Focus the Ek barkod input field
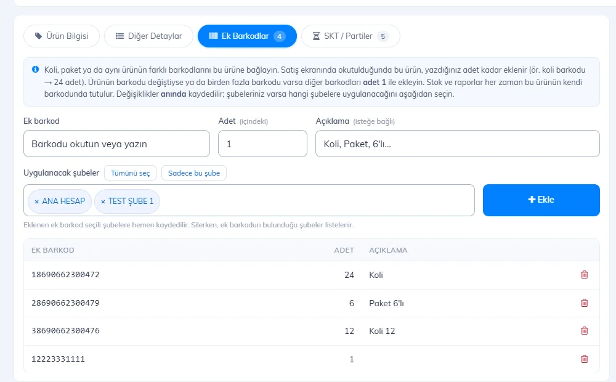616x382 pixels. point(116,144)
